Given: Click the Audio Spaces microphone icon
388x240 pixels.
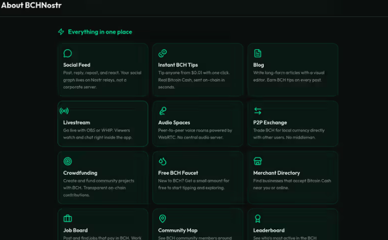Looking at the screenshot, I should pyautogui.click(x=163, y=111).
